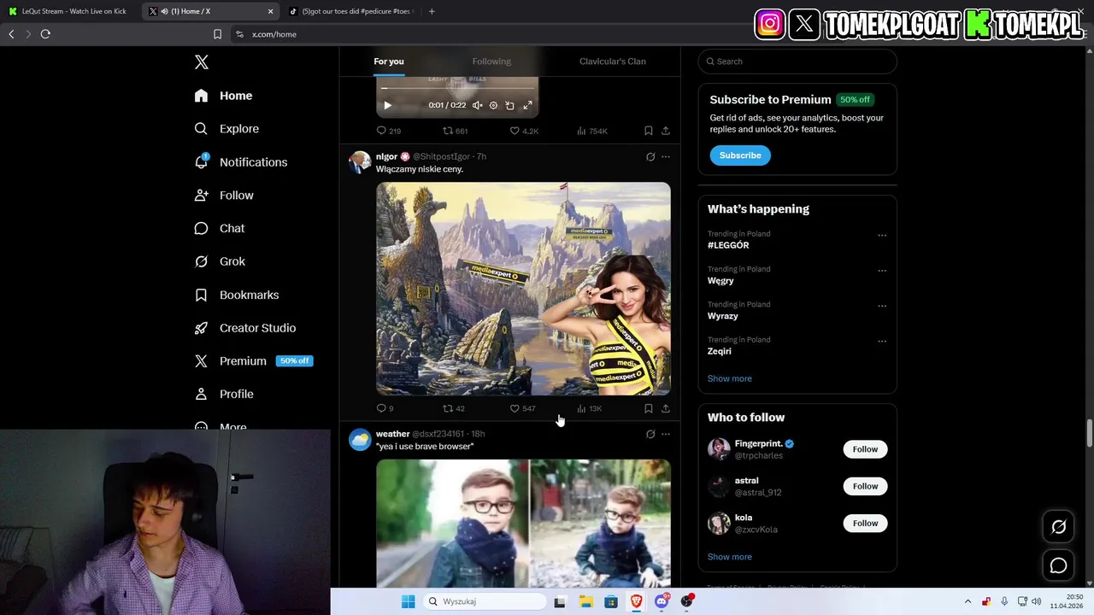Open options for Węgry trend
Image resolution: width=1094 pixels, height=615 pixels.
click(882, 270)
